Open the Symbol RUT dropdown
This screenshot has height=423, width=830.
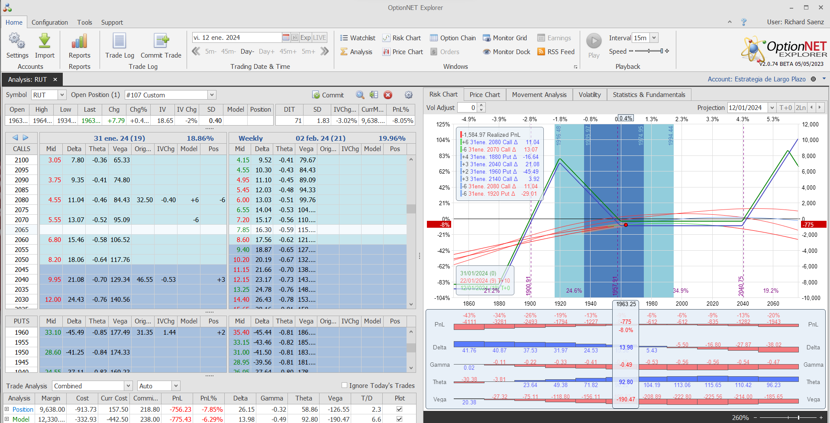coord(61,95)
